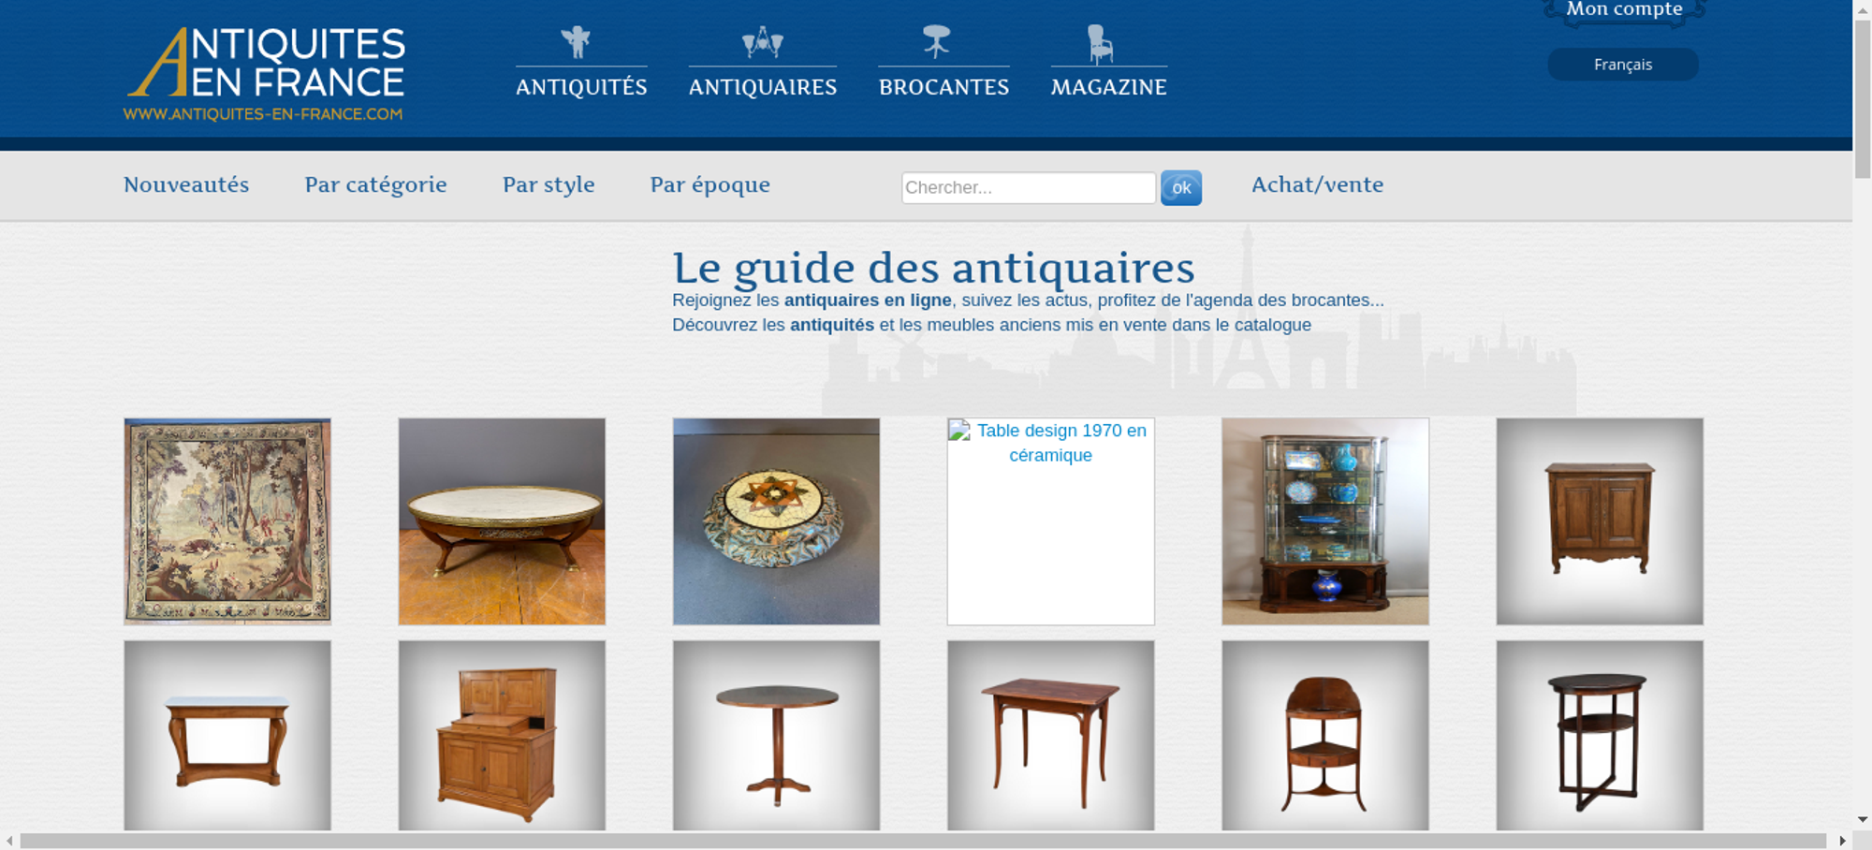
Task: Click the cherub icon above Antiquités
Action: [x=576, y=42]
